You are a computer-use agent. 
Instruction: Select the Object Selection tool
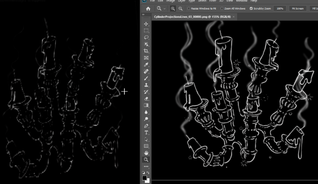coord(146,44)
